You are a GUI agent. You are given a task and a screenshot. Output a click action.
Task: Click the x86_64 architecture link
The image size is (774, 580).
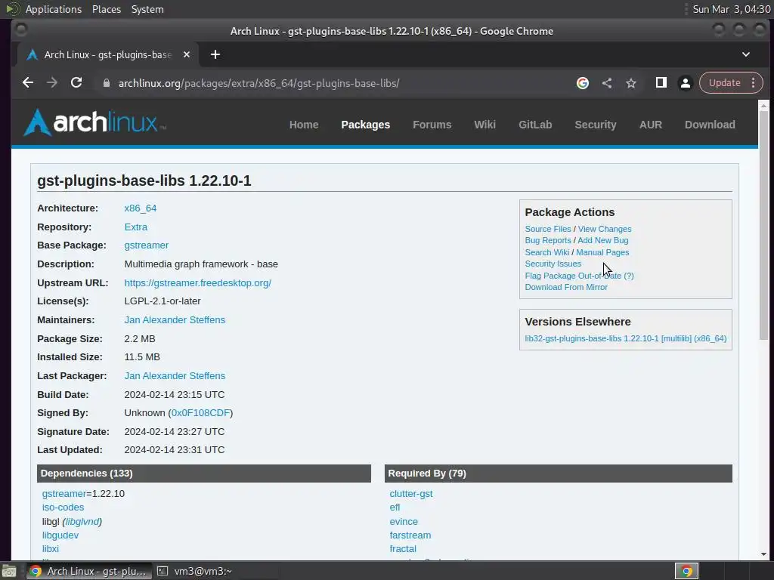click(140, 208)
